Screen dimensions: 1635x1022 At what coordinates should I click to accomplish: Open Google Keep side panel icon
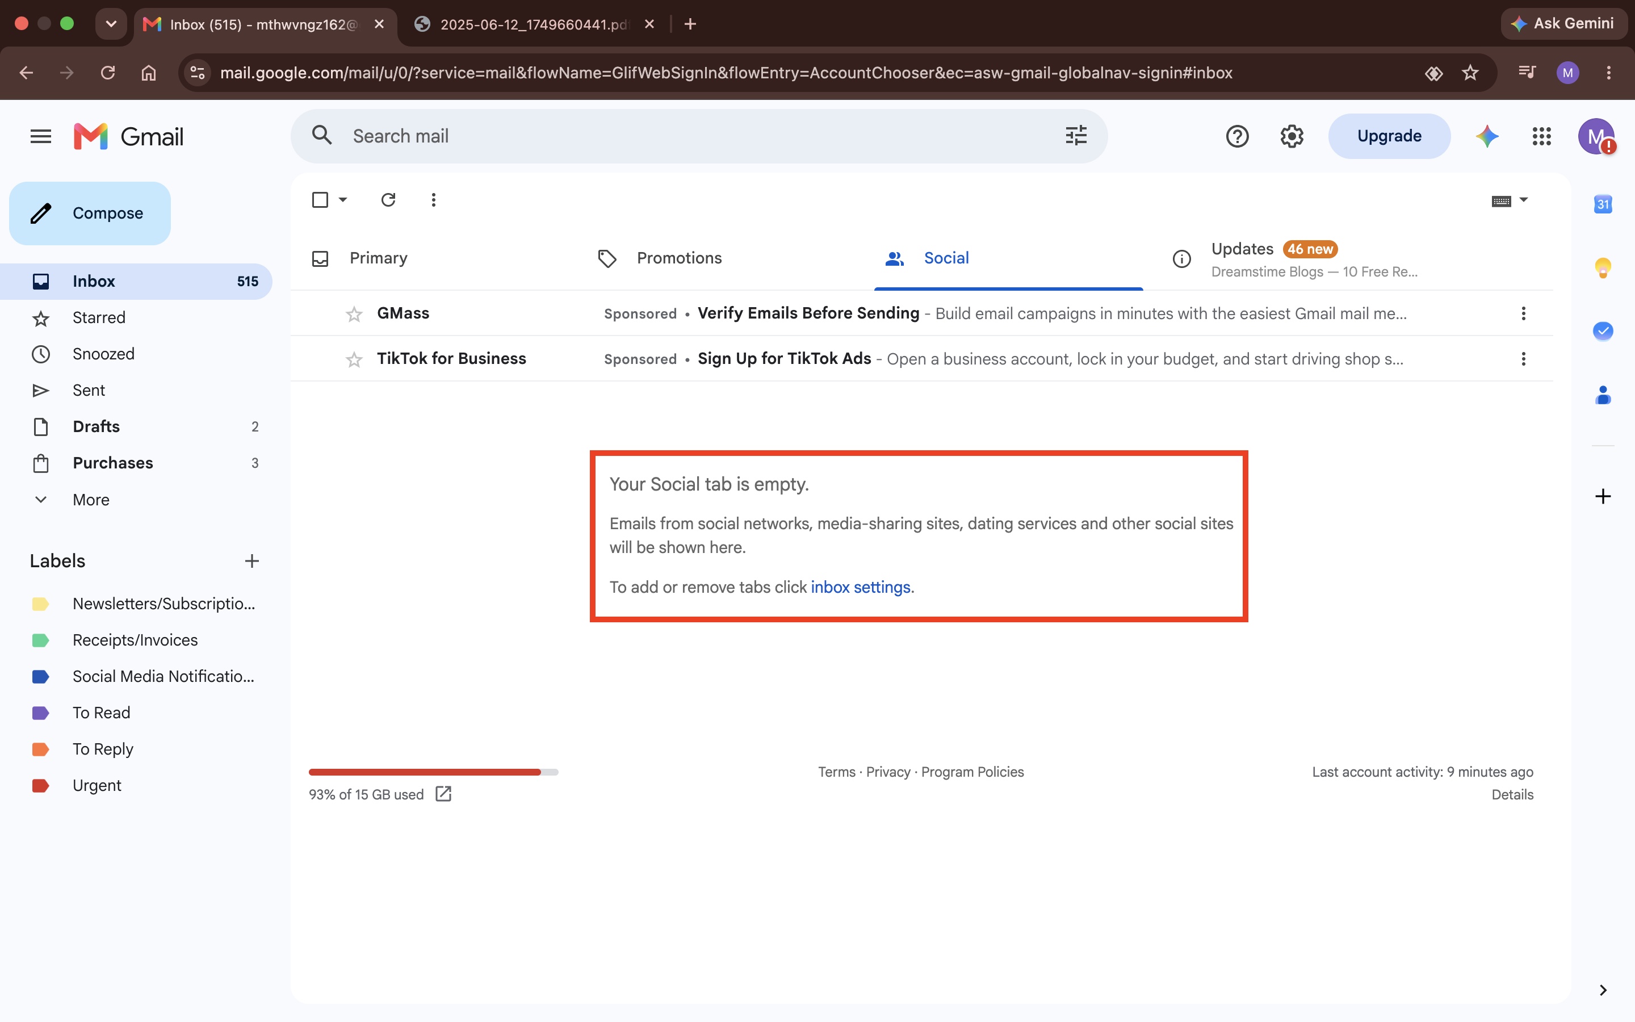pyautogui.click(x=1603, y=267)
